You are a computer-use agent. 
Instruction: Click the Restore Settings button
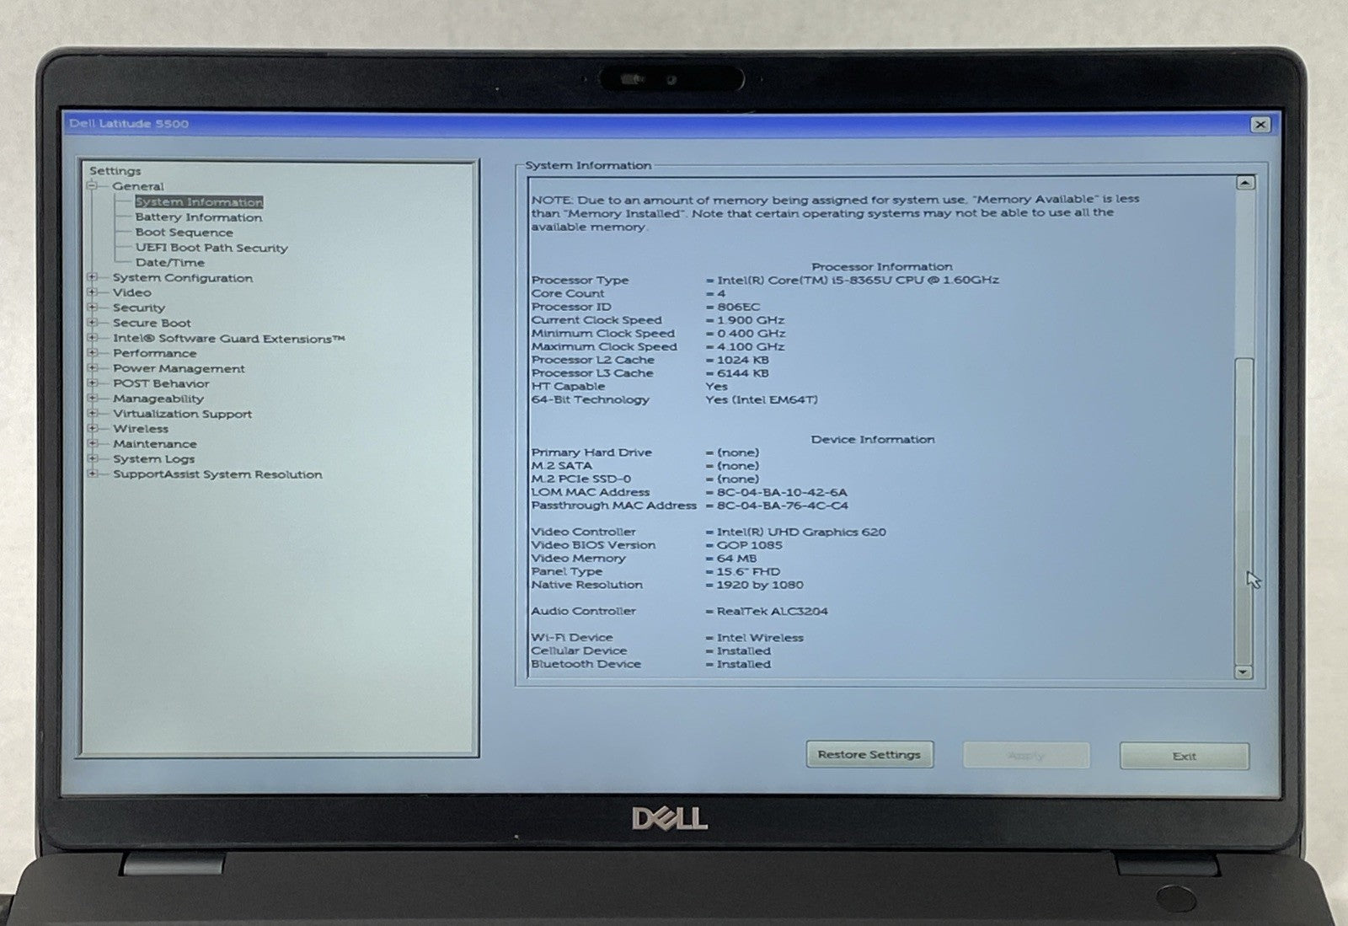[x=869, y=754]
